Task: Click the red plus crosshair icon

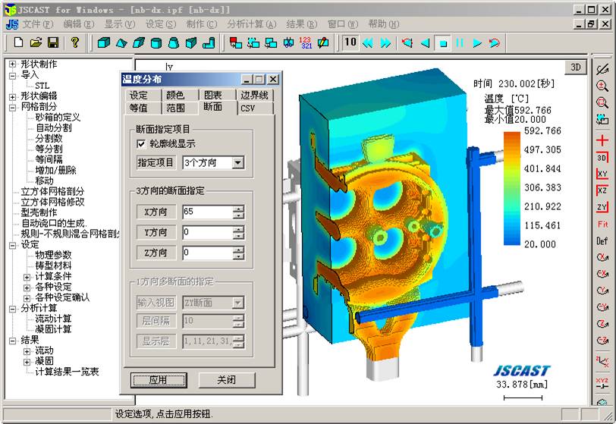Action: tap(602, 140)
